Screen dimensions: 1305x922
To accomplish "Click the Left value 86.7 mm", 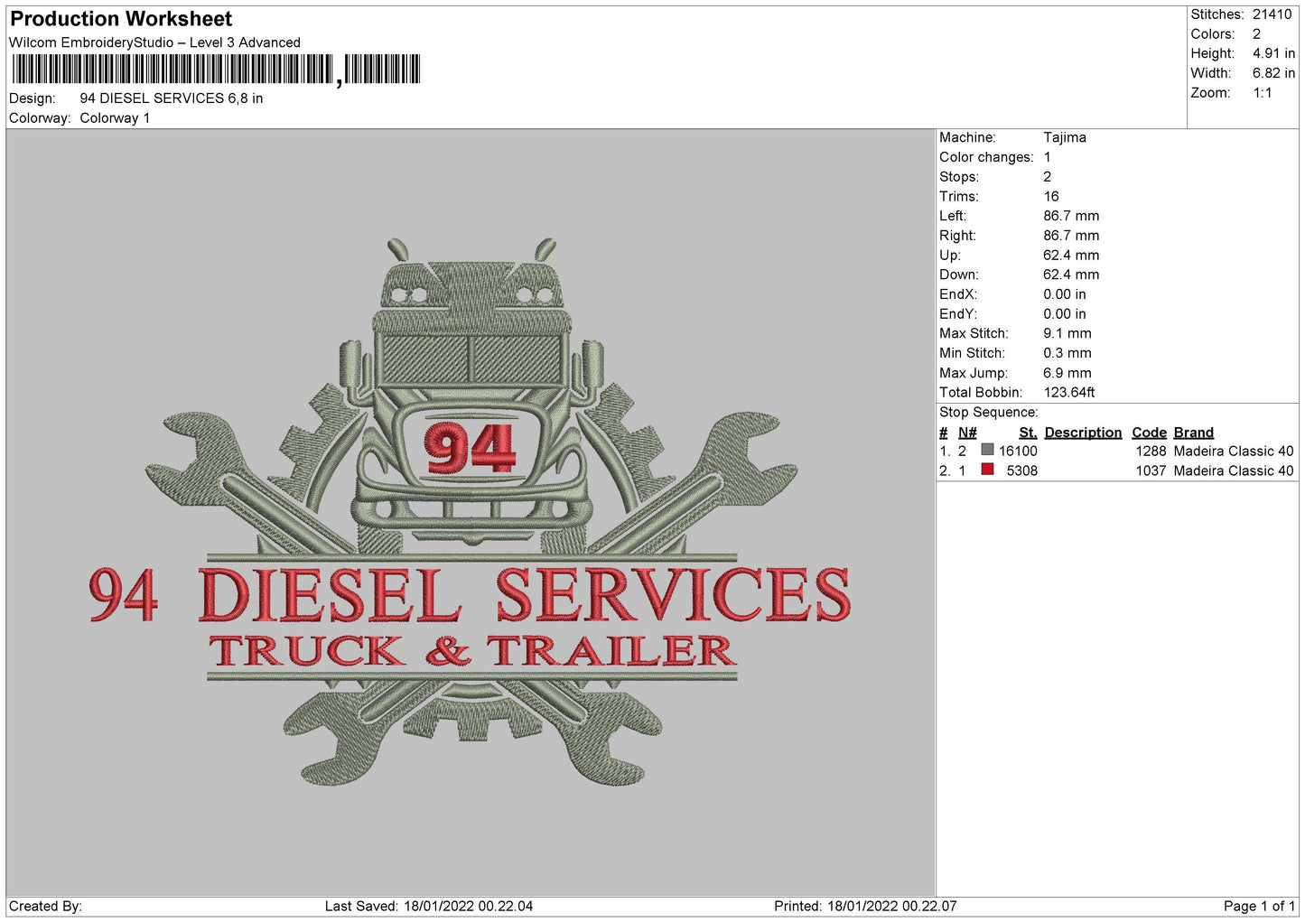I will (1071, 216).
